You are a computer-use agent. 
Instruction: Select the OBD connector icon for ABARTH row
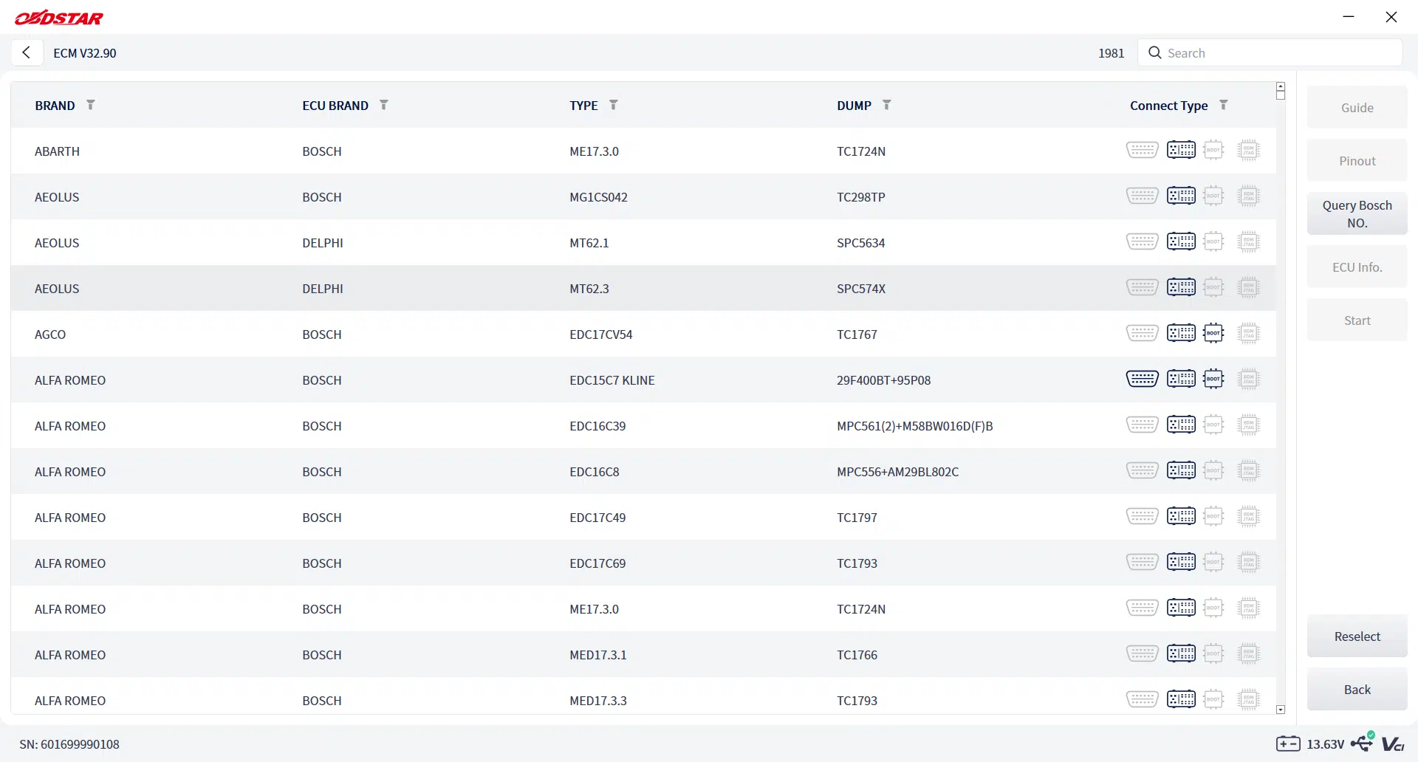(1142, 150)
